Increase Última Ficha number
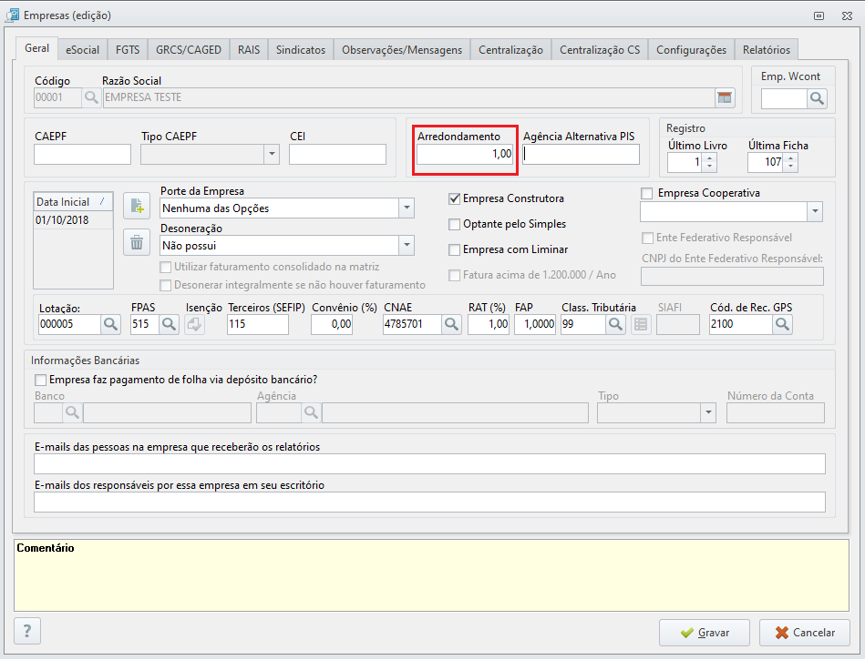This screenshot has width=865, height=660. (x=791, y=158)
